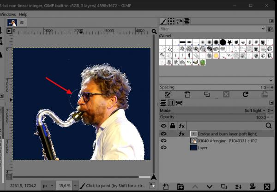277x192 pixels.
Task: Open the Fonts tab icon
Action: click(x=179, y=21)
